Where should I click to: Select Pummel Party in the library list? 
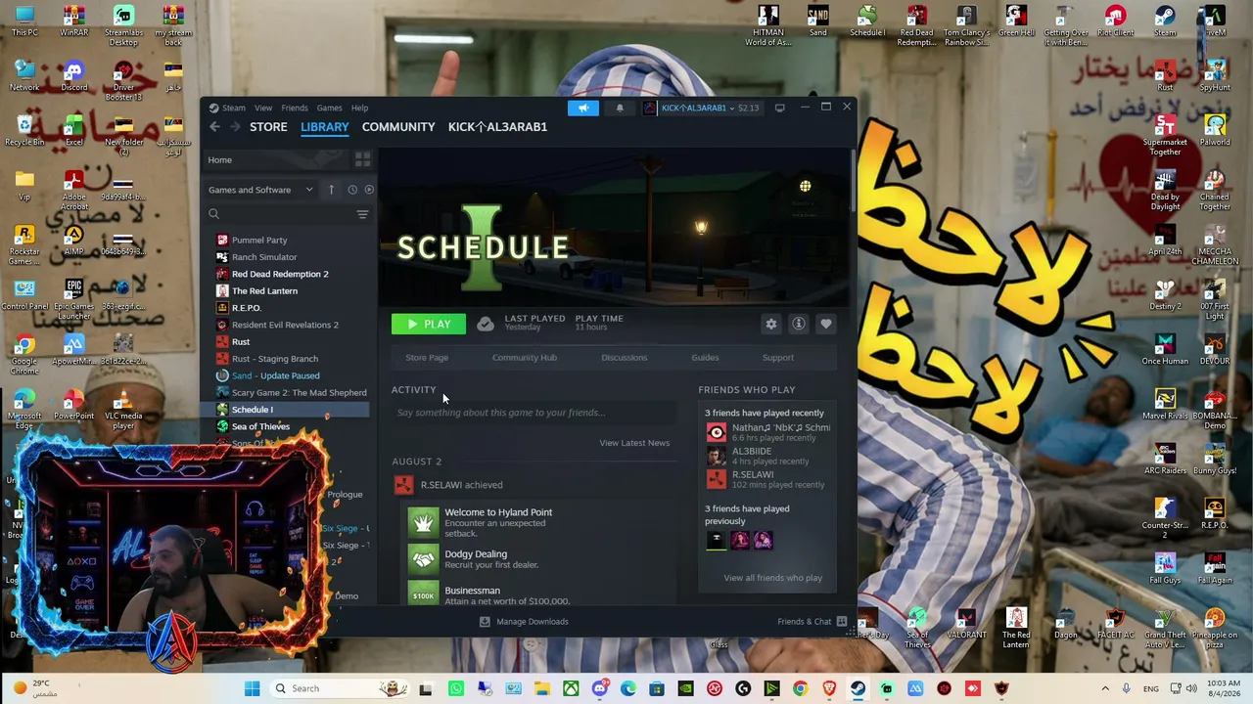[259, 241]
